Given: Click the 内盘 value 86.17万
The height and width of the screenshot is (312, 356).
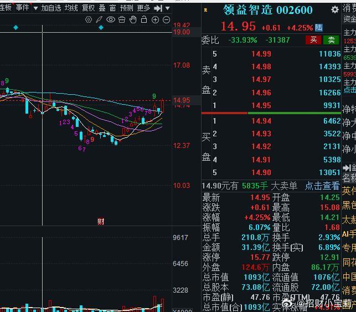Looking at the screenshot, I should point(326,267).
